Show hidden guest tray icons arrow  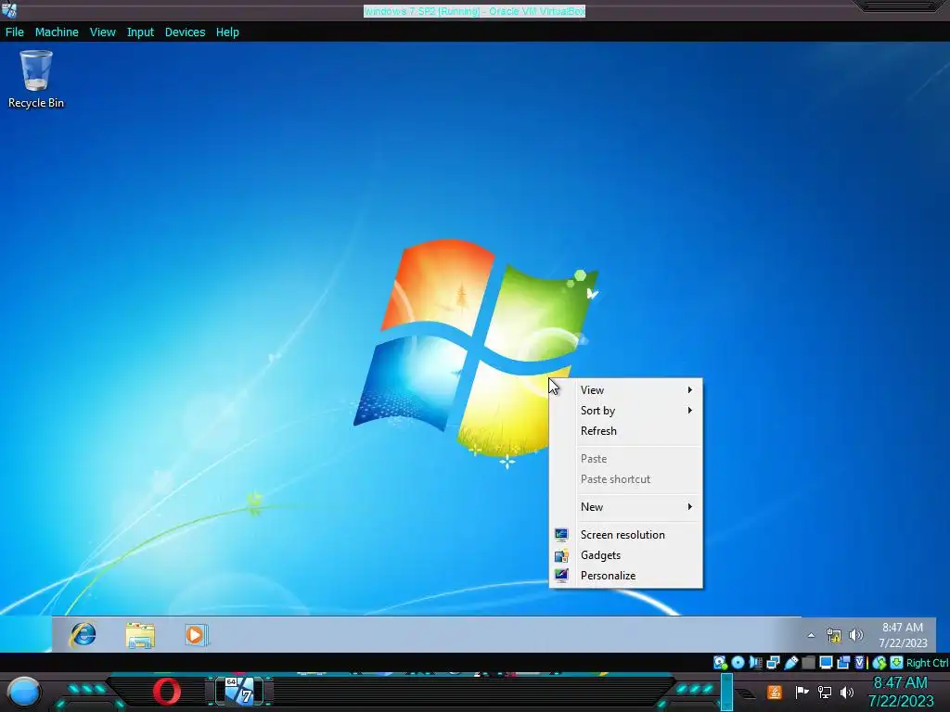pyautogui.click(x=811, y=635)
